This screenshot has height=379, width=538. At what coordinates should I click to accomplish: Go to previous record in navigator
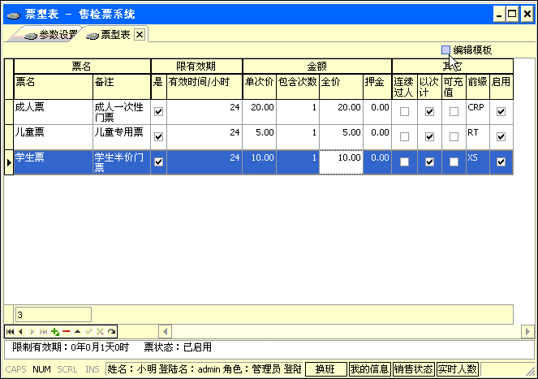[21, 331]
